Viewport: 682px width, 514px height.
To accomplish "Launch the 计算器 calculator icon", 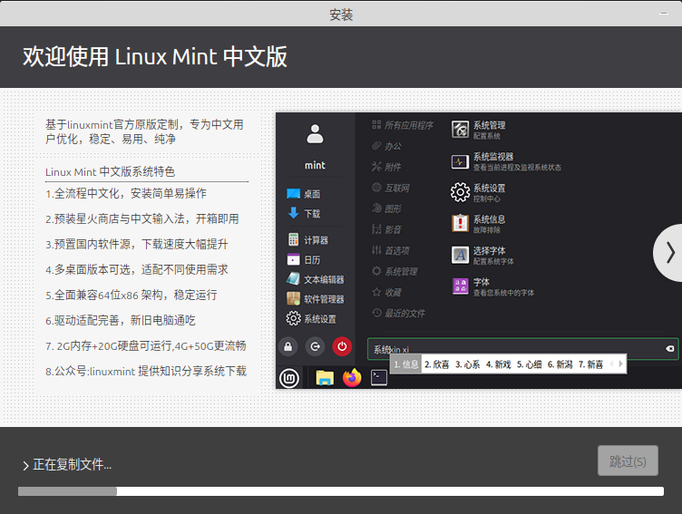I will click(x=294, y=239).
